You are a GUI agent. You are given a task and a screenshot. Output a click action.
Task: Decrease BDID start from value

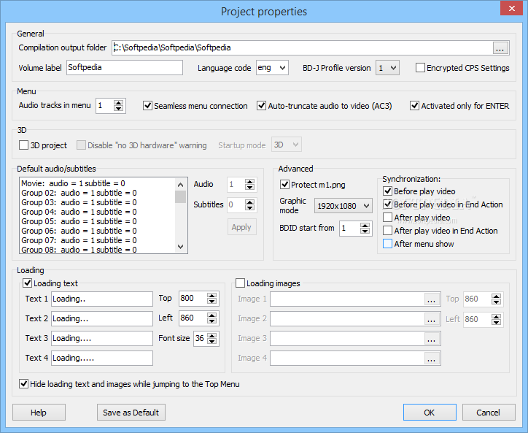[365, 231]
